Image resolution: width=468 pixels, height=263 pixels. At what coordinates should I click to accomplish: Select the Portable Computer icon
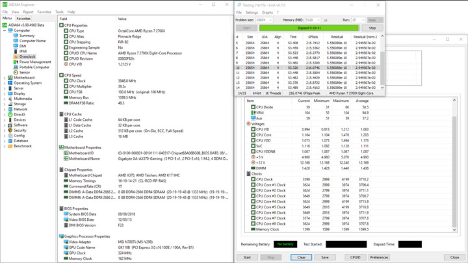[16, 67]
